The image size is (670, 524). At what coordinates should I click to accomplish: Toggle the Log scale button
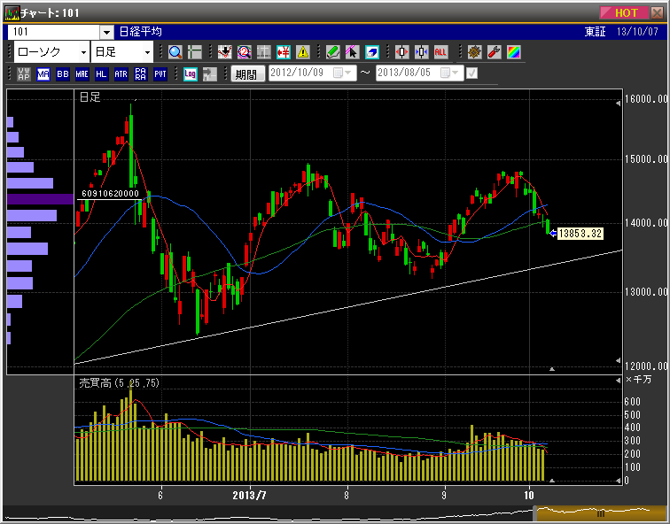(190, 74)
